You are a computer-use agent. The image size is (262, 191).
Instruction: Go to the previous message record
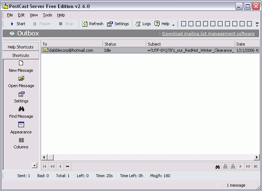click(x=60, y=166)
